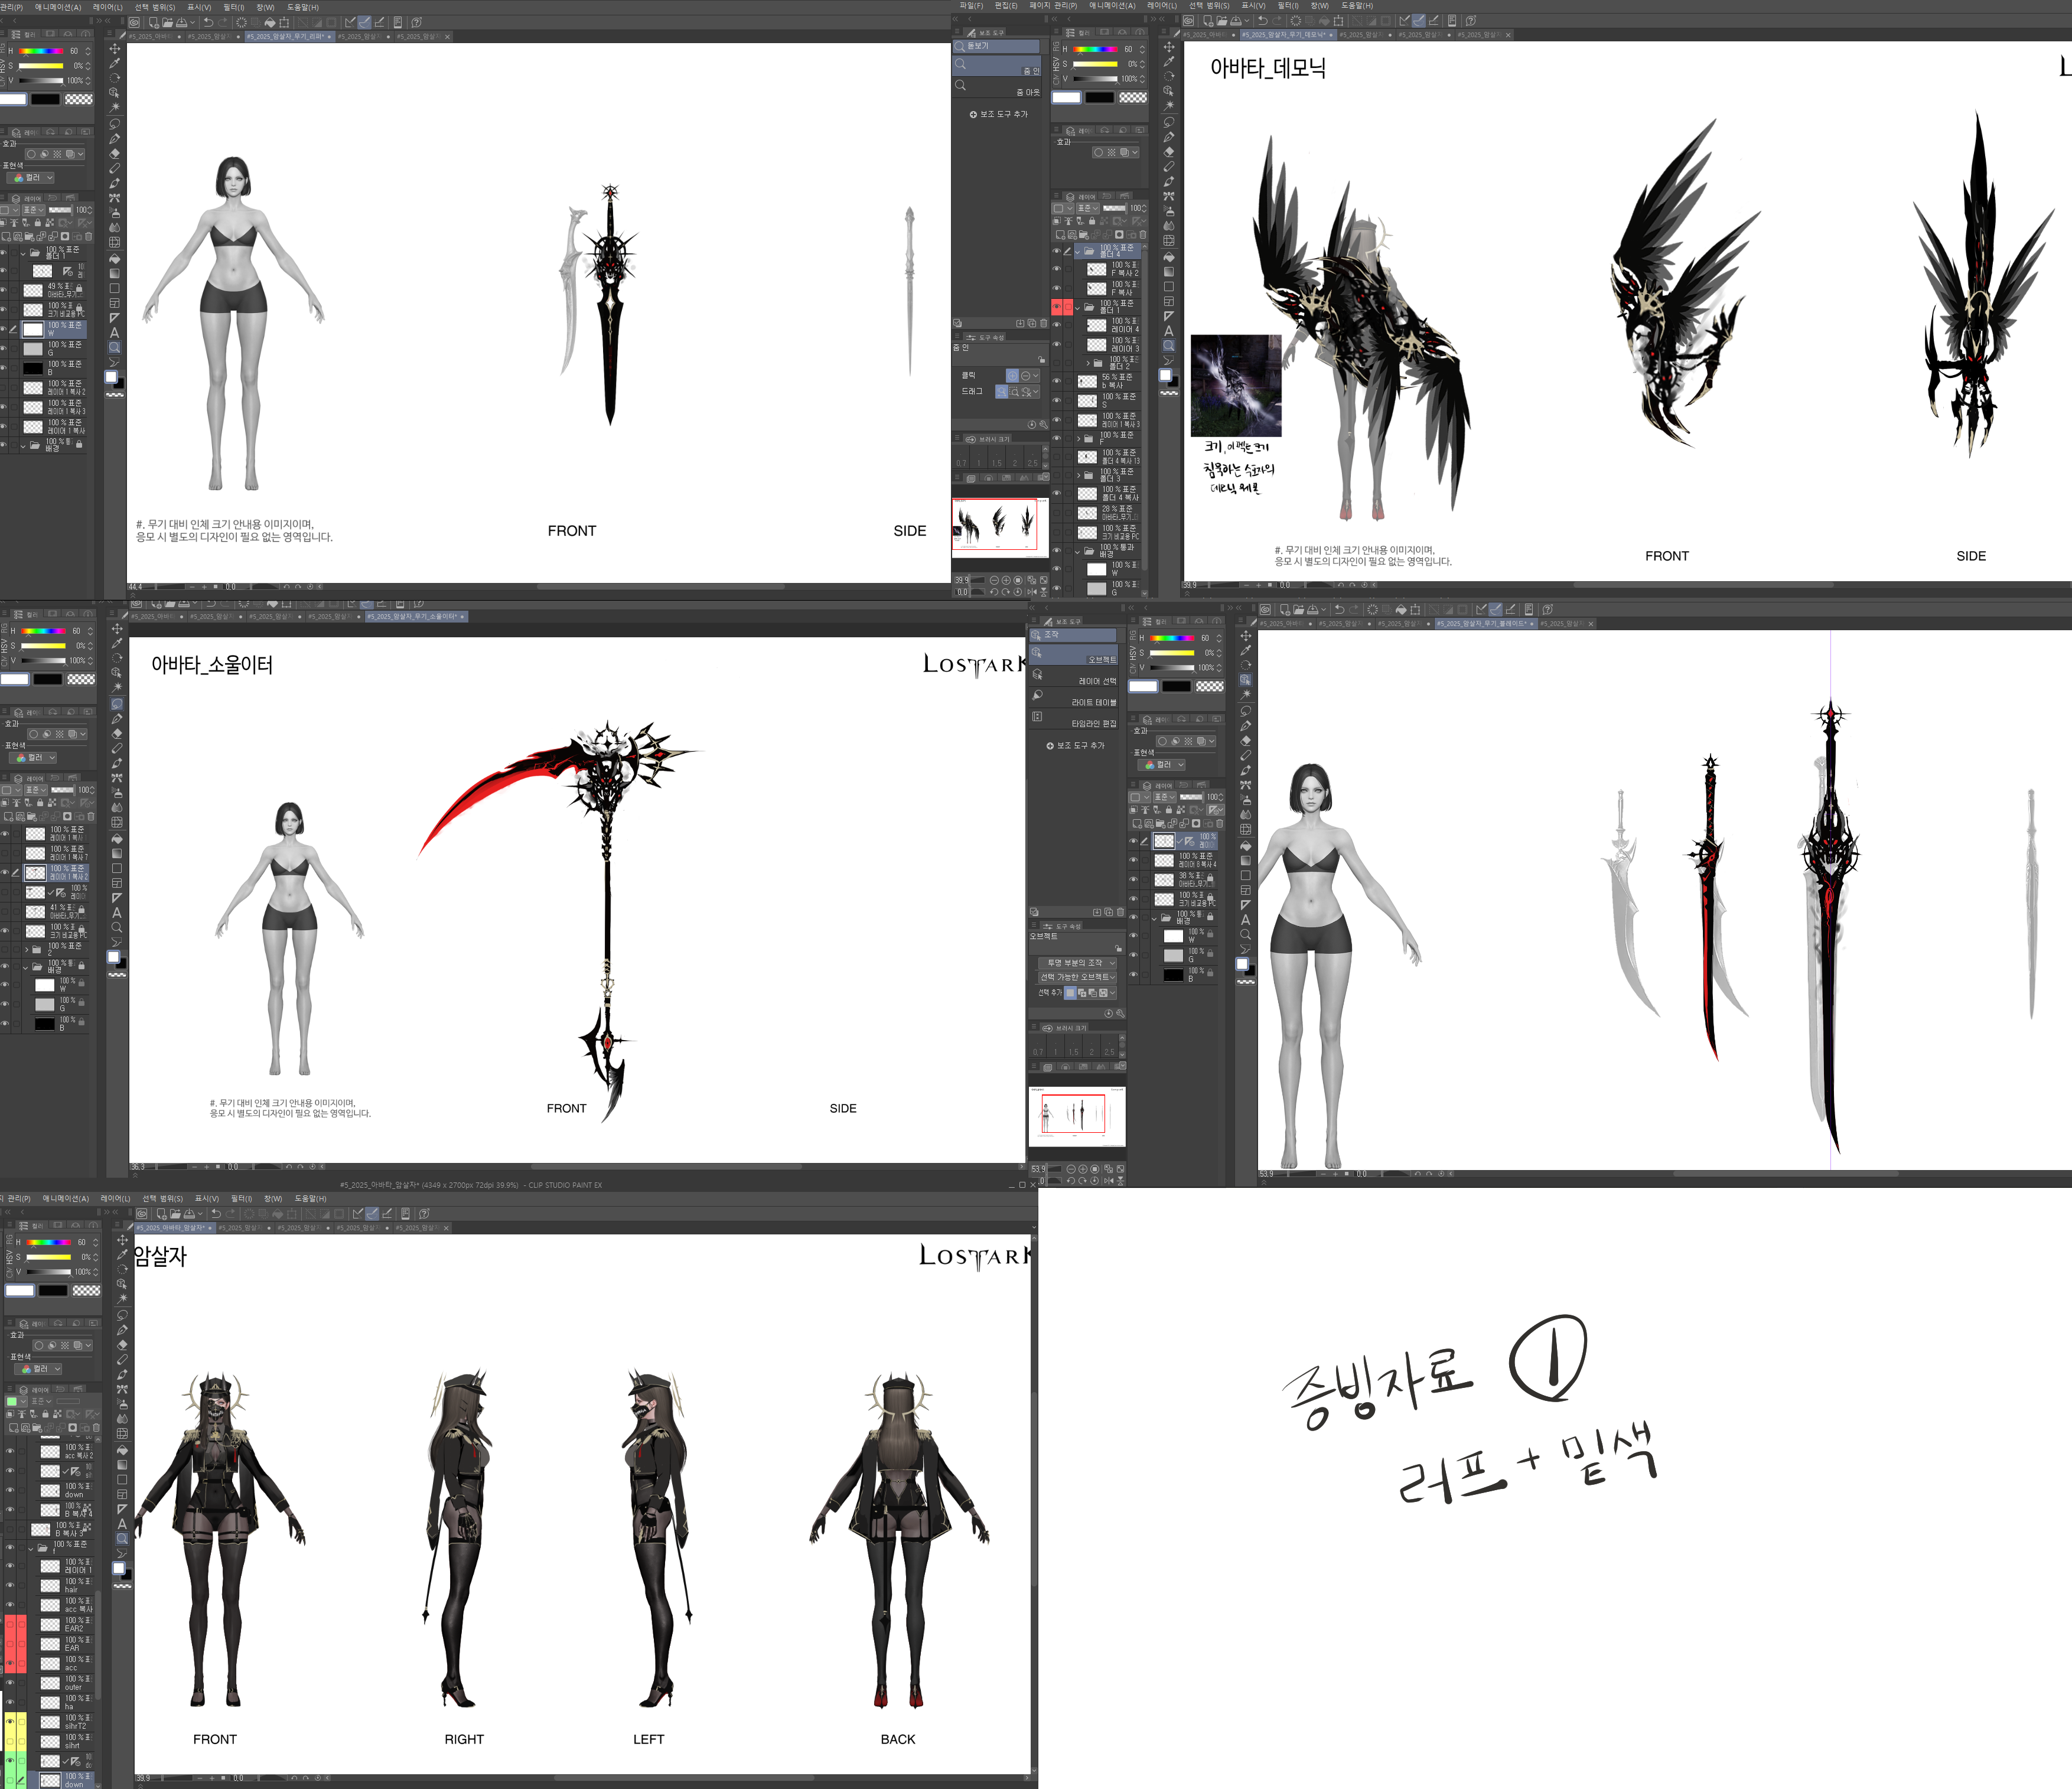Select the Text tool in the 리퍼 window
The height and width of the screenshot is (1789, 2072).
click(114, 332)
